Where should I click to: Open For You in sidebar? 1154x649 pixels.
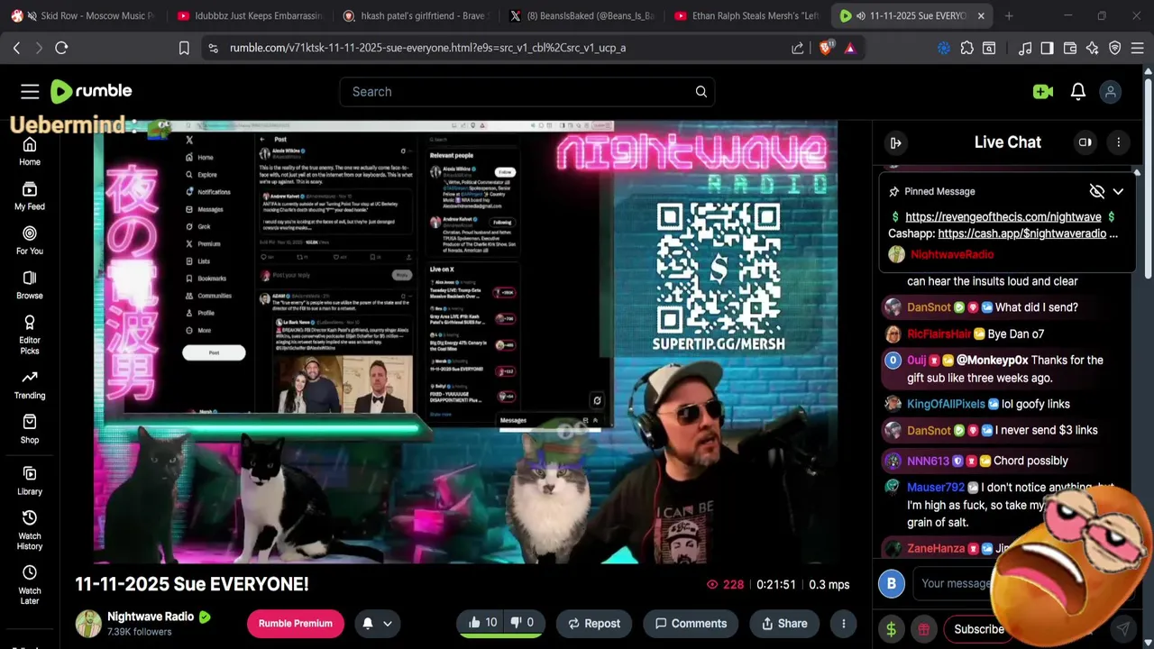tap(30, 240)
